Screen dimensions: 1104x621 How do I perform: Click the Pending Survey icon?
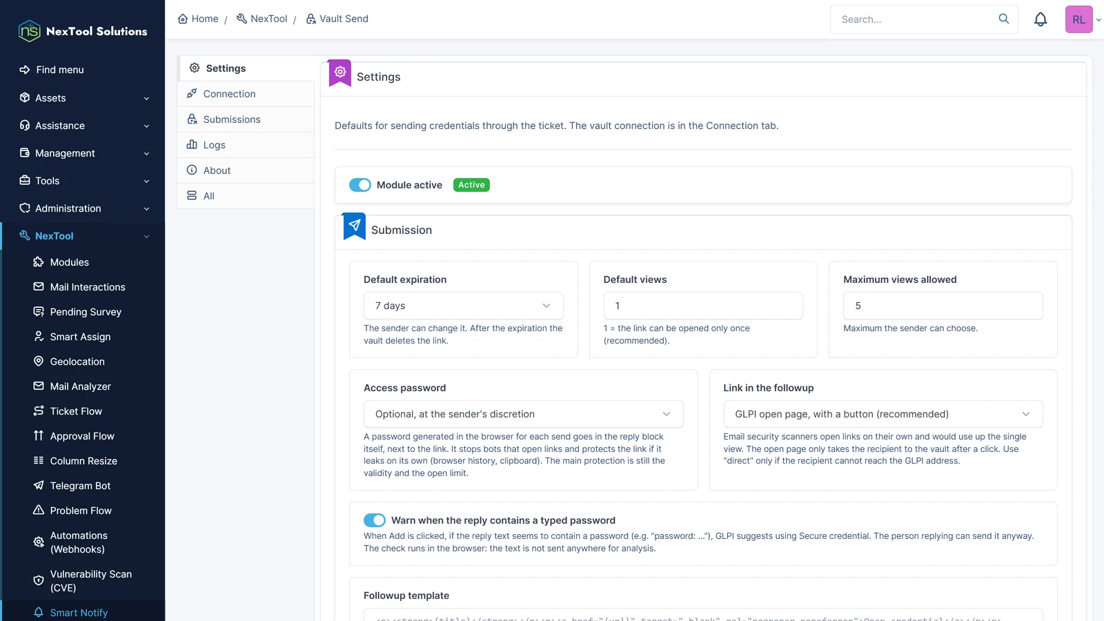click(39, 312)
